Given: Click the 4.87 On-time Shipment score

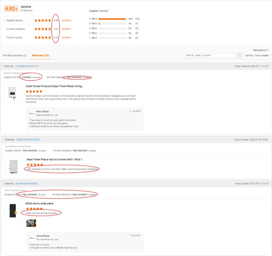Looking at the screenshot, I should click(56, 29).
